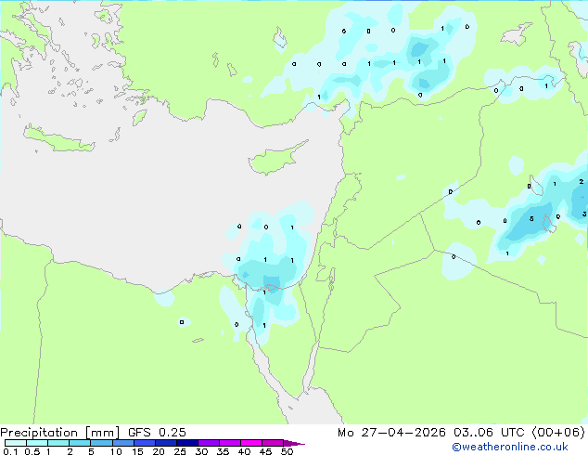Select the 5–10 mm legend color box
Image resolution: width=588 pixels, height=455 pixels.
[x=101, y=443]
